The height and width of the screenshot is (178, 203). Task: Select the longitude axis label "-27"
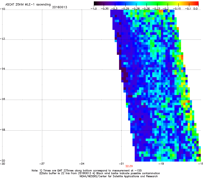click(x=42, y=164)
